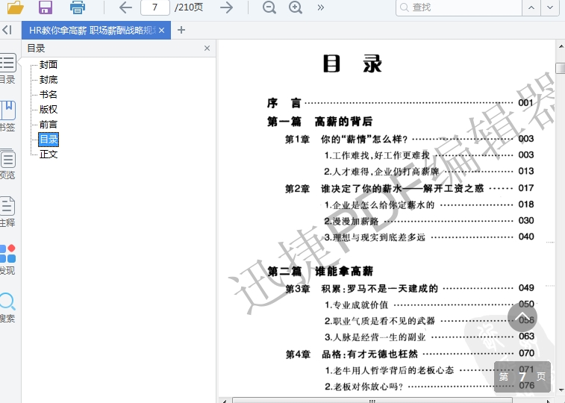Image resolution: width=565 pixels, height=403 pixels.
Task: Zoom out with the minus magnifier
Action: click(269, 7)
